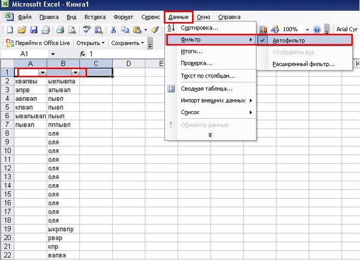
Task: Open the Сервис menu
Action: [151, 17]
